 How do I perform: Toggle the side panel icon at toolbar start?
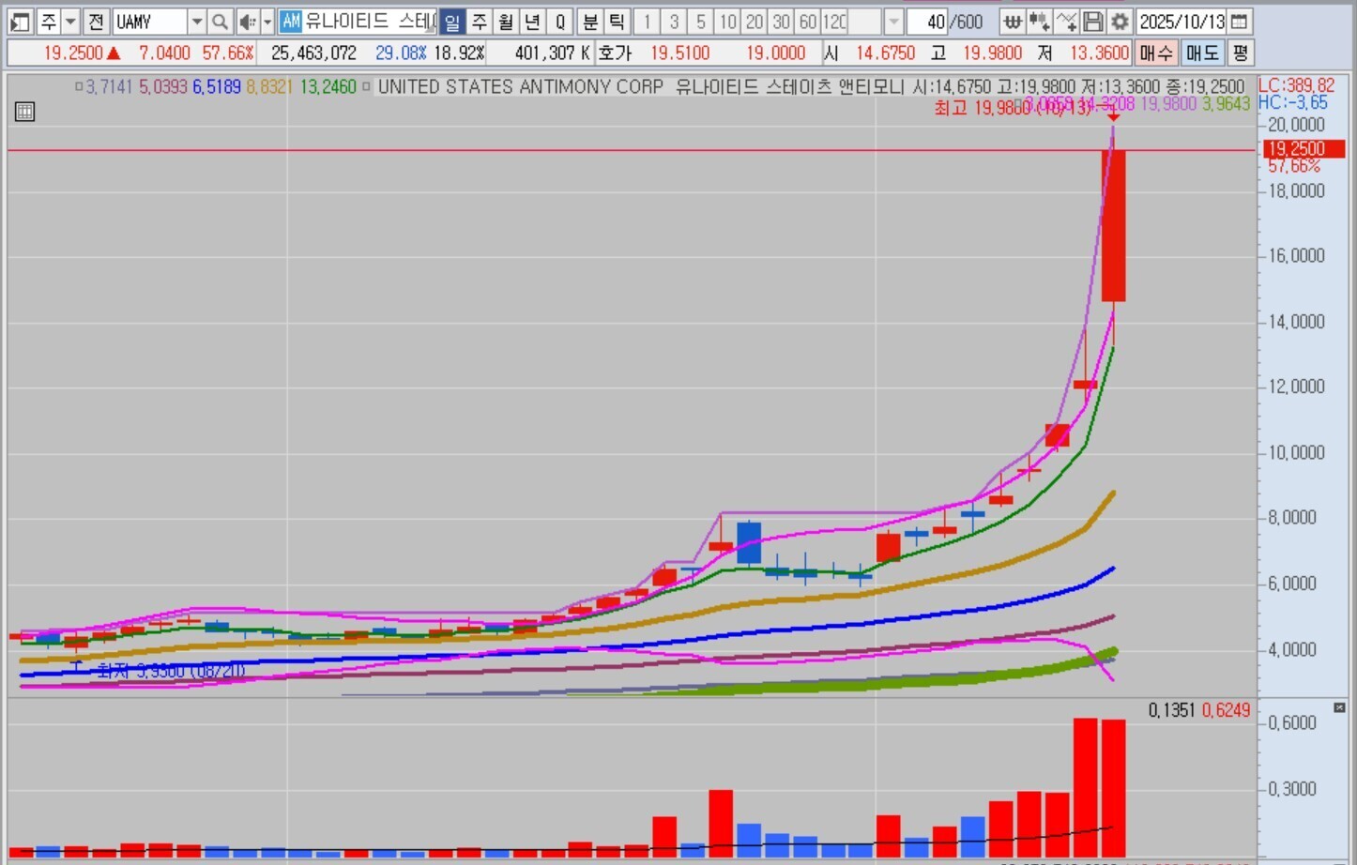pos(20,22)
